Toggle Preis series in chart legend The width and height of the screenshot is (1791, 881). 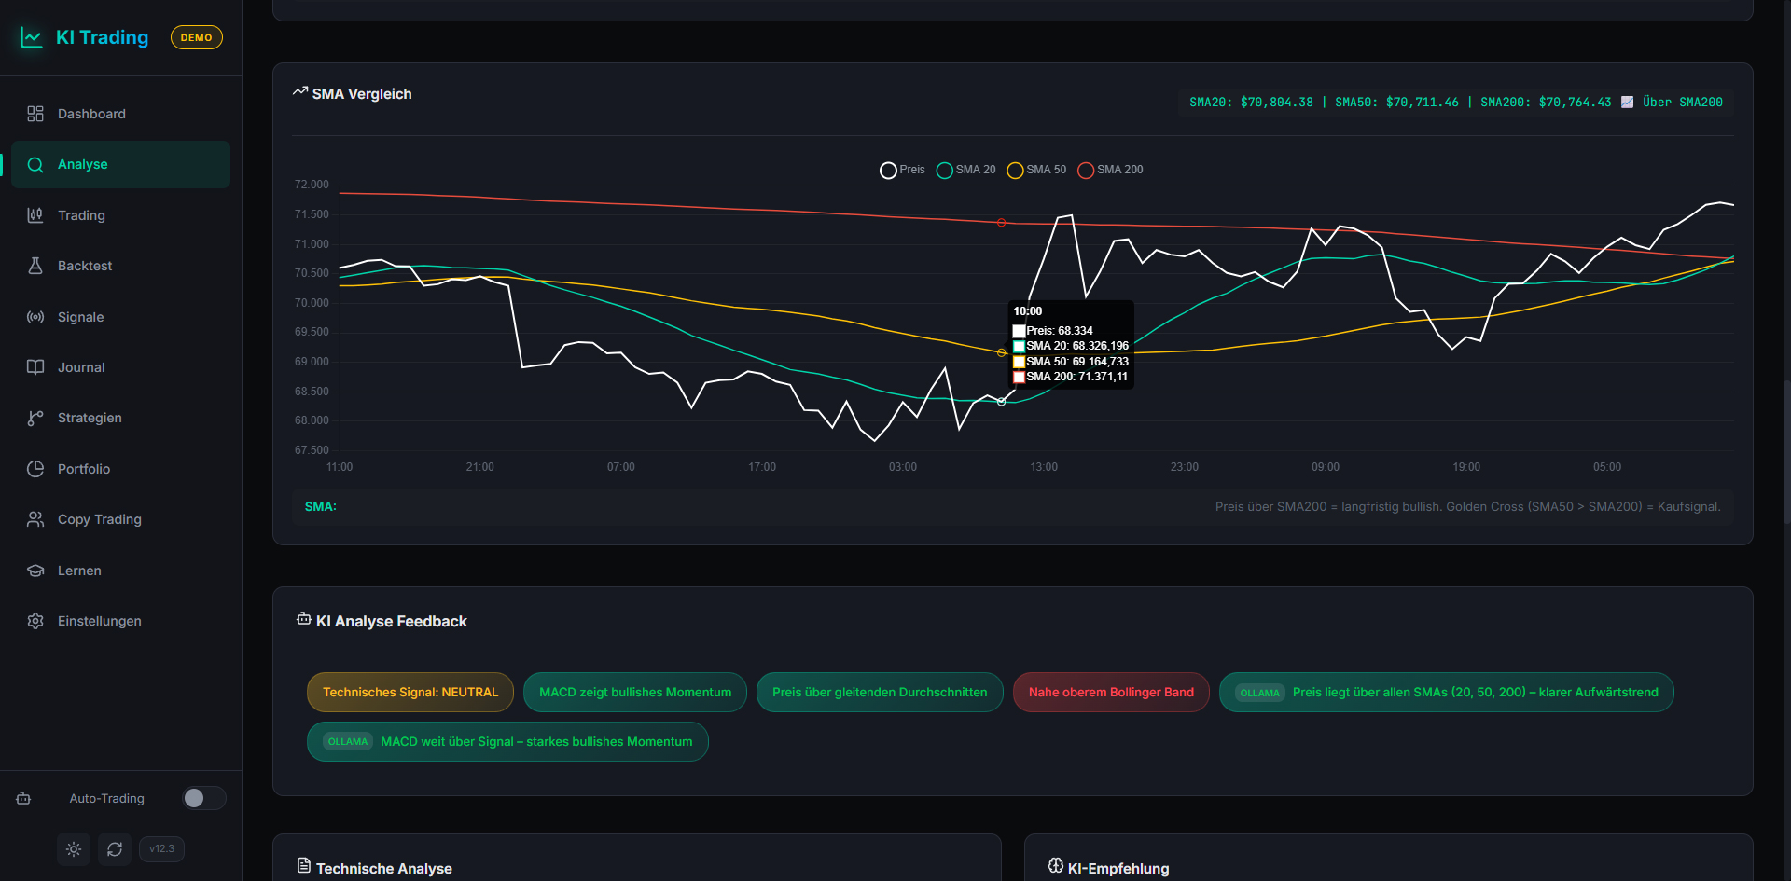coord(902,170)
